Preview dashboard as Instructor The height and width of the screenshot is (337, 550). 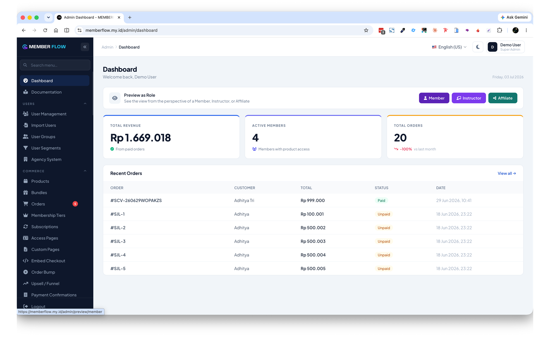pyautogui.click(x=468, y=98)
